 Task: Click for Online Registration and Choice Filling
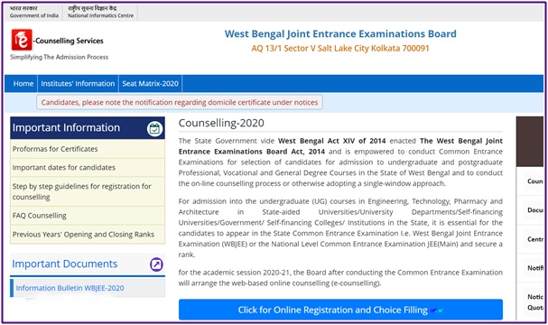(x=340, y=310)
